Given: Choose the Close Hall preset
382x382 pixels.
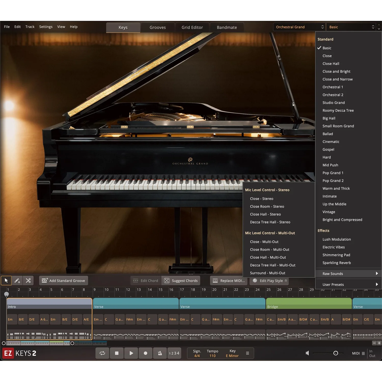Looking at the screenshot, I should point(348,64).
